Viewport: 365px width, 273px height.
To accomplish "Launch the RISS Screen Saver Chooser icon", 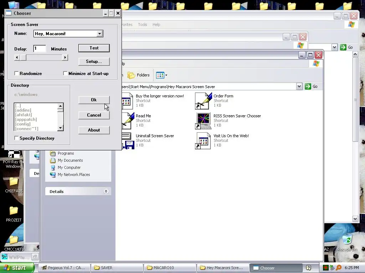I will pos(204,121).
